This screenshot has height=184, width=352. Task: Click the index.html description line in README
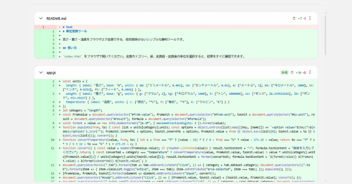[x=176, y=56]
